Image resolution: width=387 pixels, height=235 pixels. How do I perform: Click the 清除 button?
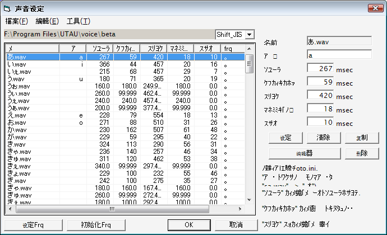click(x=324, y=138)
